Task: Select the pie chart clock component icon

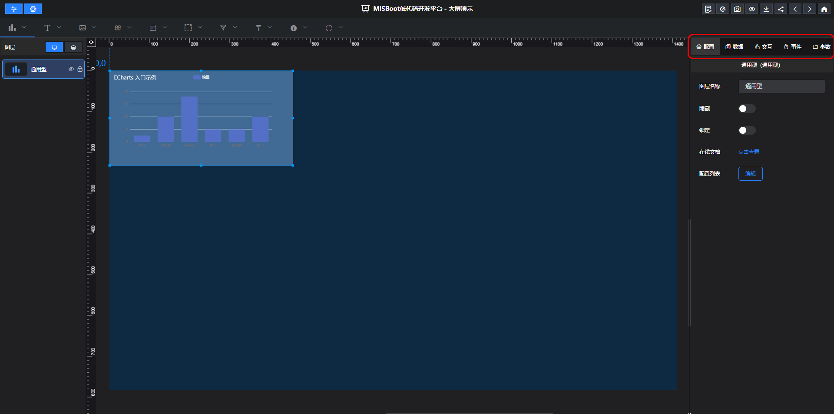Action: tap(329, 28)
